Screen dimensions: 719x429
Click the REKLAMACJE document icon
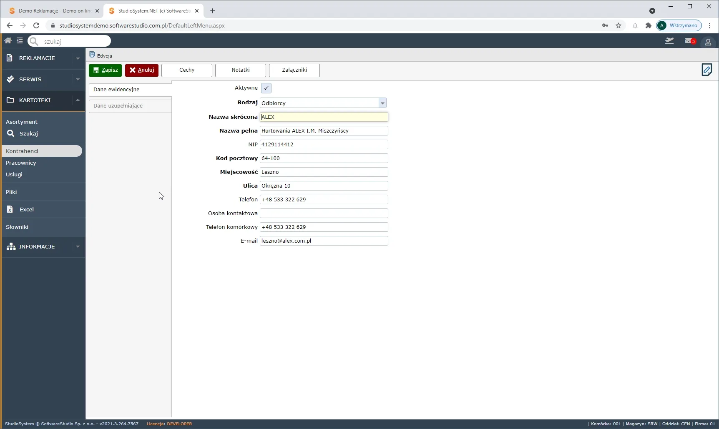10,58
